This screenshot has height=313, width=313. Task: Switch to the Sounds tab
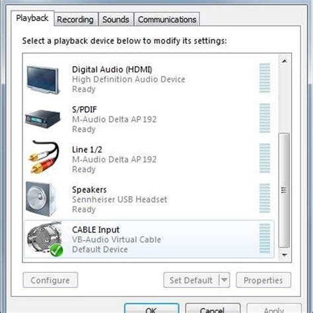tap(116, 19)
